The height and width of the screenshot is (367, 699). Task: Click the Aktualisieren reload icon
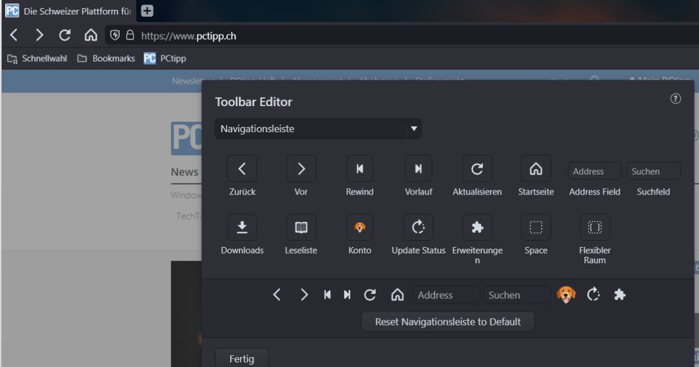[x=477, y=168]
